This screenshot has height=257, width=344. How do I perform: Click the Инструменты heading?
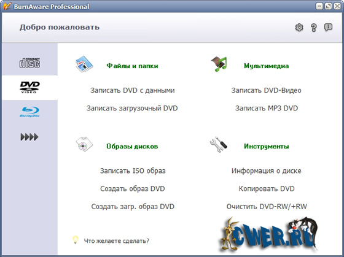pyautogui.click(x=267, y=146)
